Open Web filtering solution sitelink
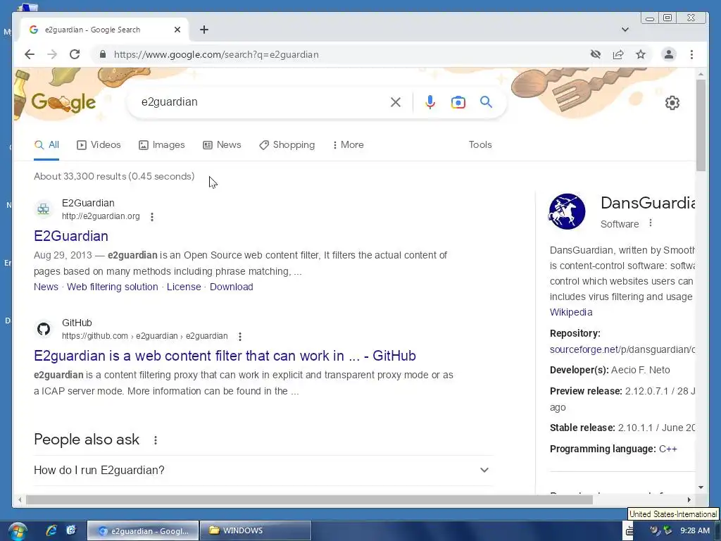721x541 pixels. 112,287
